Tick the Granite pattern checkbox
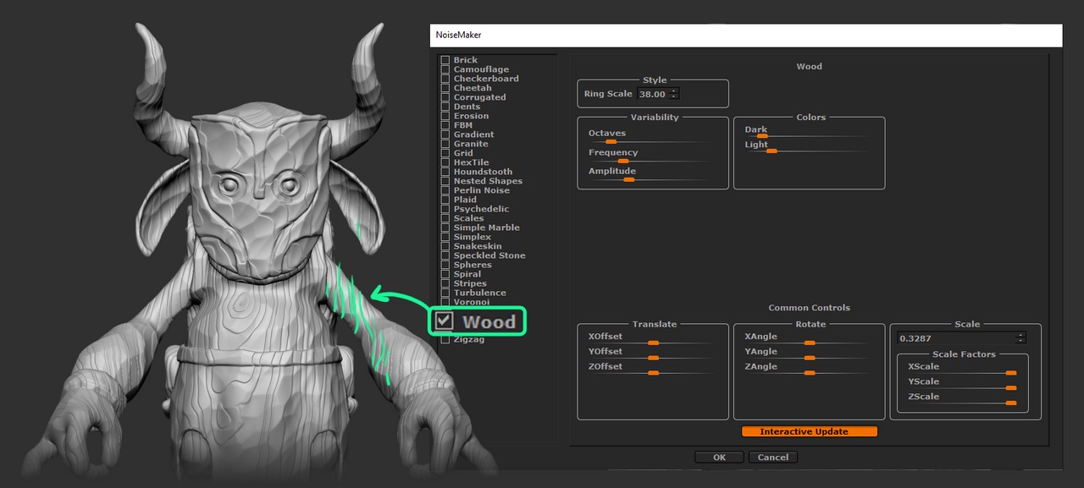The image size is (1084, 488). (445, 144)
